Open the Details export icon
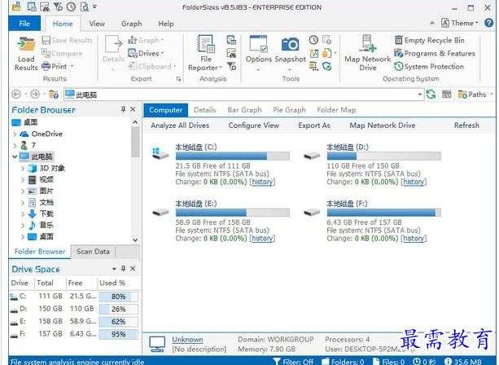499x365 pixels. pos(113,45)
